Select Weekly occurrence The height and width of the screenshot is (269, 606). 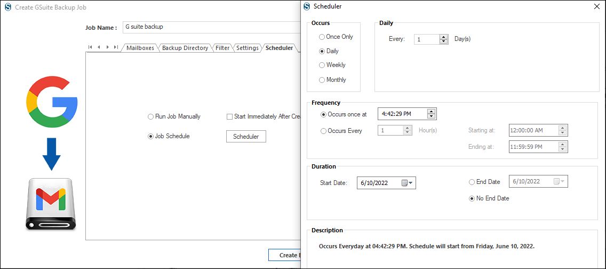coord(332,65)
